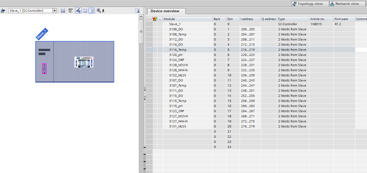
Task: Click the show address labels toolbar icon
Action: click(63, 11)
